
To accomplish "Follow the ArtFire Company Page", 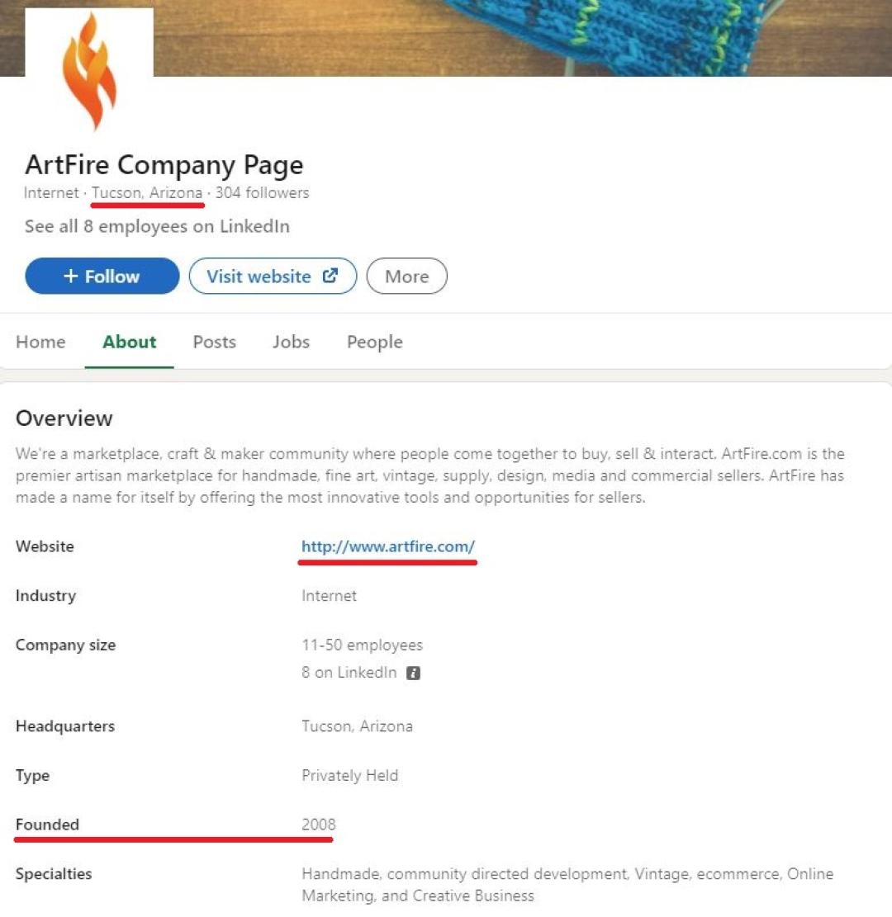I will coord(102,277).
